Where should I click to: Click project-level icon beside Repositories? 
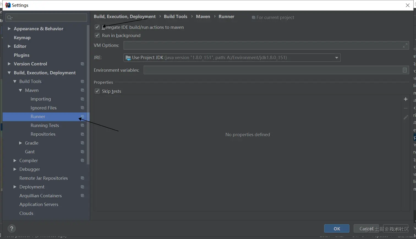coord(82,134)
